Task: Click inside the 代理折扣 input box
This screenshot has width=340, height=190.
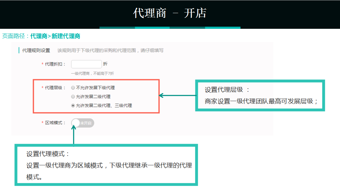Action: pos(86,64)
